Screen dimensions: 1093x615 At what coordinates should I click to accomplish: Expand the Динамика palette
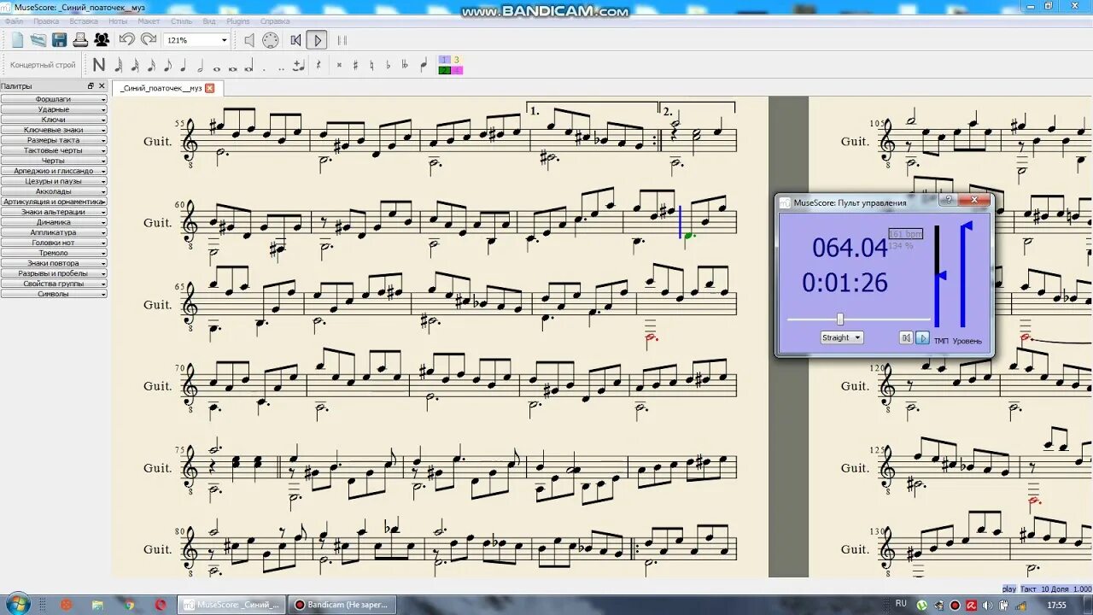(x=54, y=222)
